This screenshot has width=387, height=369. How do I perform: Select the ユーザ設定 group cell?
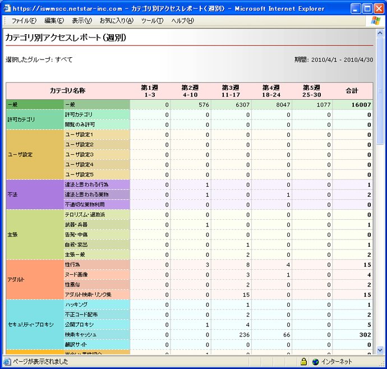(35, 155)
